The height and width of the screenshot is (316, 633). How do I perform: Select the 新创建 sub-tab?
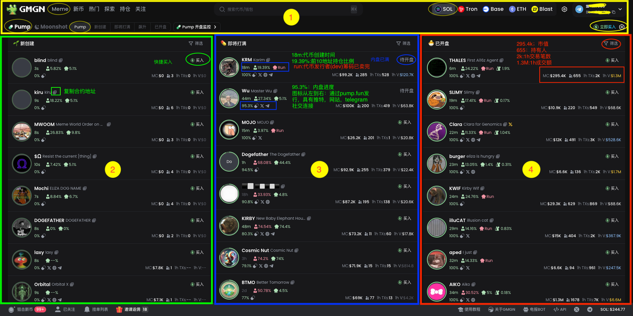pyautogui.click(x=100, y=27)
